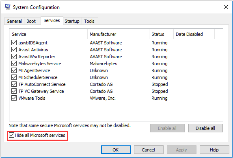Screen dimensions: 233x158
Task: Click Running status of MTSchedulerService
Action: tap(160, 77)
